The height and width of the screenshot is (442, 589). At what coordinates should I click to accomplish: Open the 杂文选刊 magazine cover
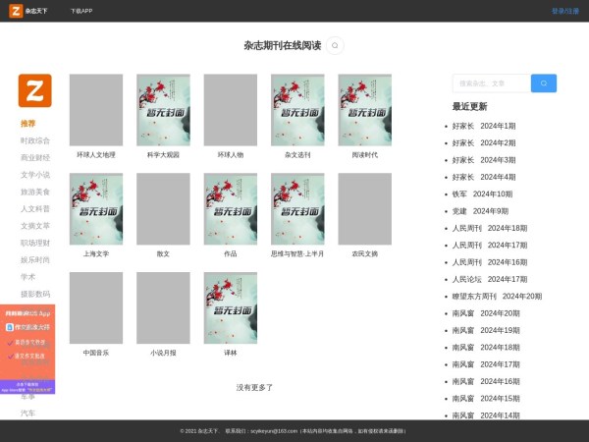(297, 110)
